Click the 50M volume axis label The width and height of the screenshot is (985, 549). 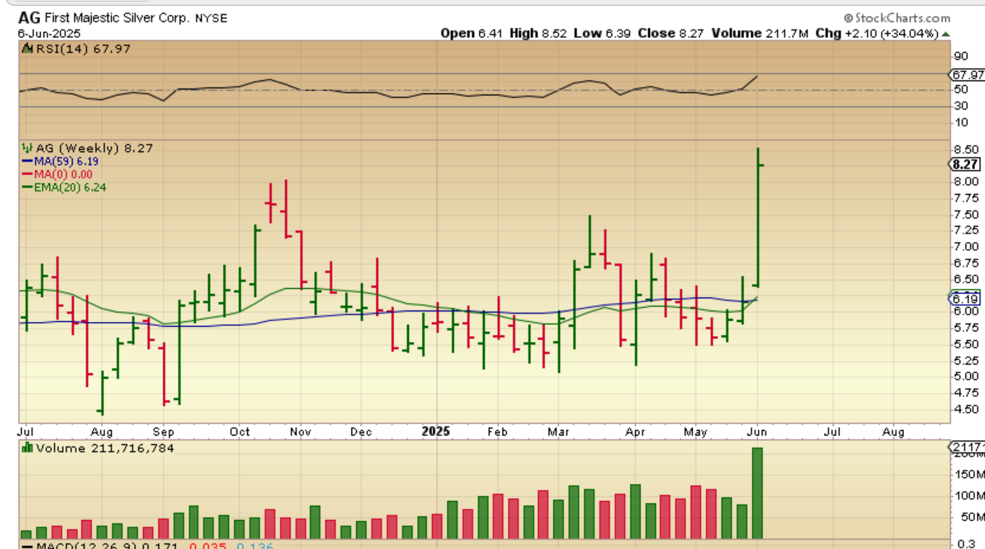click(x=972, y=517)
